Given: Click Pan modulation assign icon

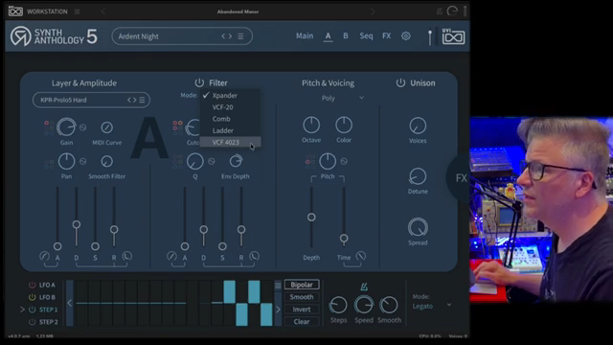Looking at the screenshot, I should pyautogui.click(x=83, y=161).
